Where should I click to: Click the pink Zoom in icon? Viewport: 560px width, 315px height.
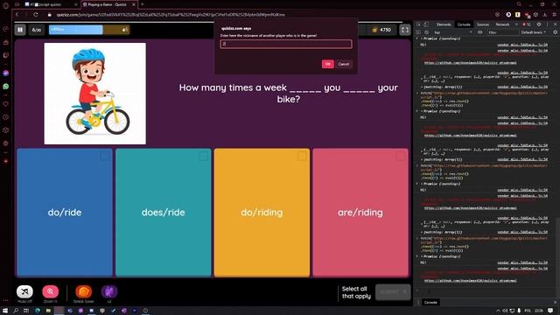point(51,291)
